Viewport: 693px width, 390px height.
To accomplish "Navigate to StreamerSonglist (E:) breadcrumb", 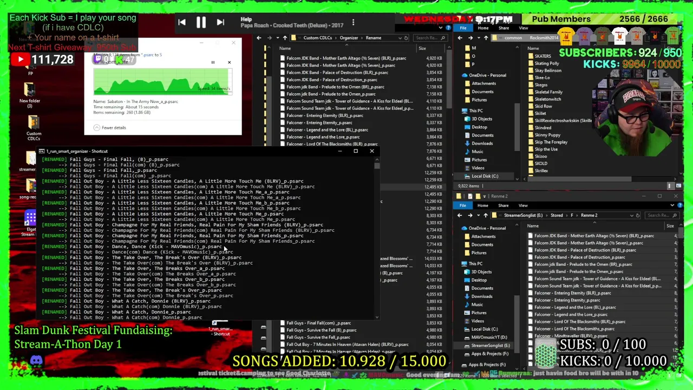I will coord(523,216).
